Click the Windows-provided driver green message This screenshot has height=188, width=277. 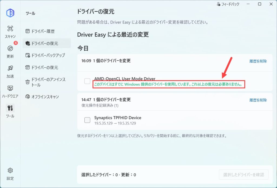coord(168,84)
